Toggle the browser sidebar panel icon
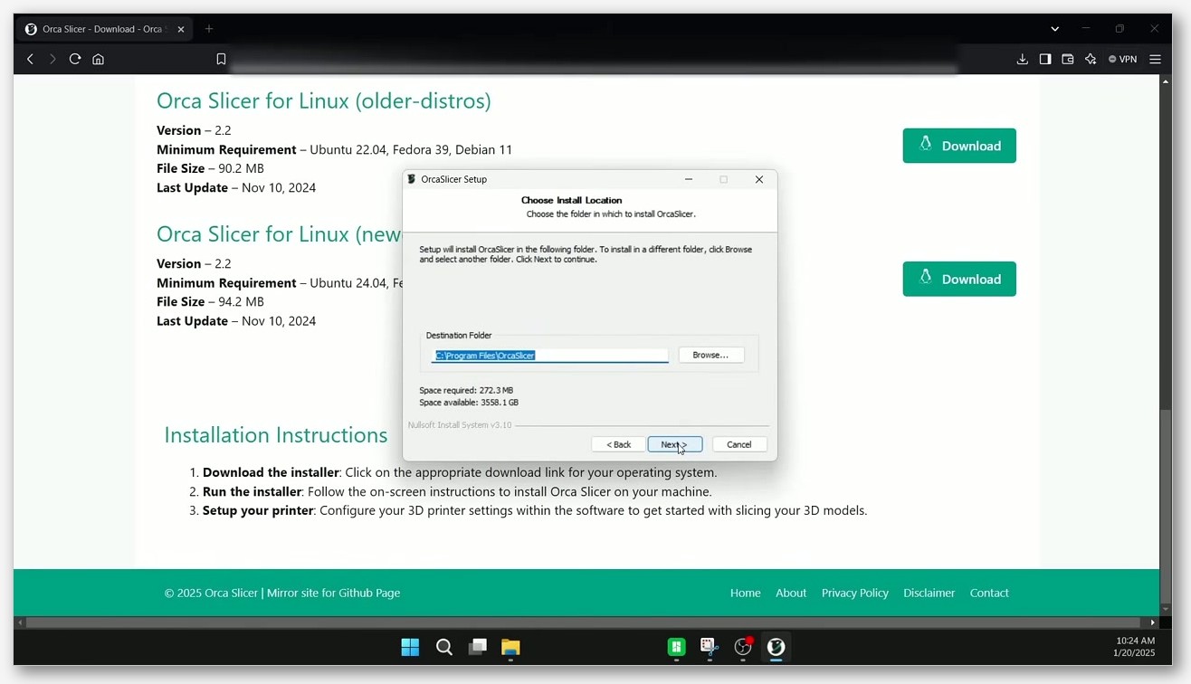The image size is (1191, 684). click(x=1045, y=59)
